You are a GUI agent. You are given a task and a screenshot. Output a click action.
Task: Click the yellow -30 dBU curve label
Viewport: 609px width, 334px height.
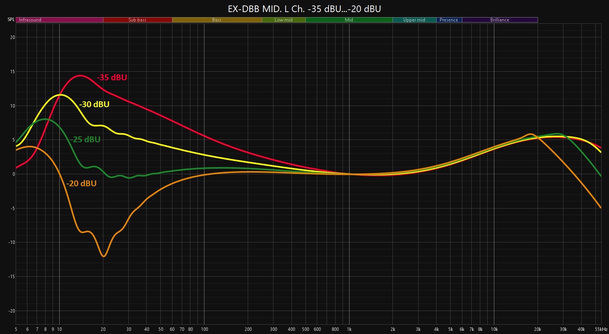(x=94, y=104)
